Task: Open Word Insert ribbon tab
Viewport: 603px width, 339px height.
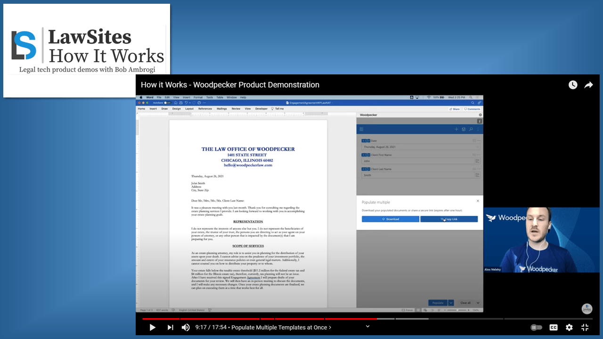Action: [x=153, y=109]
